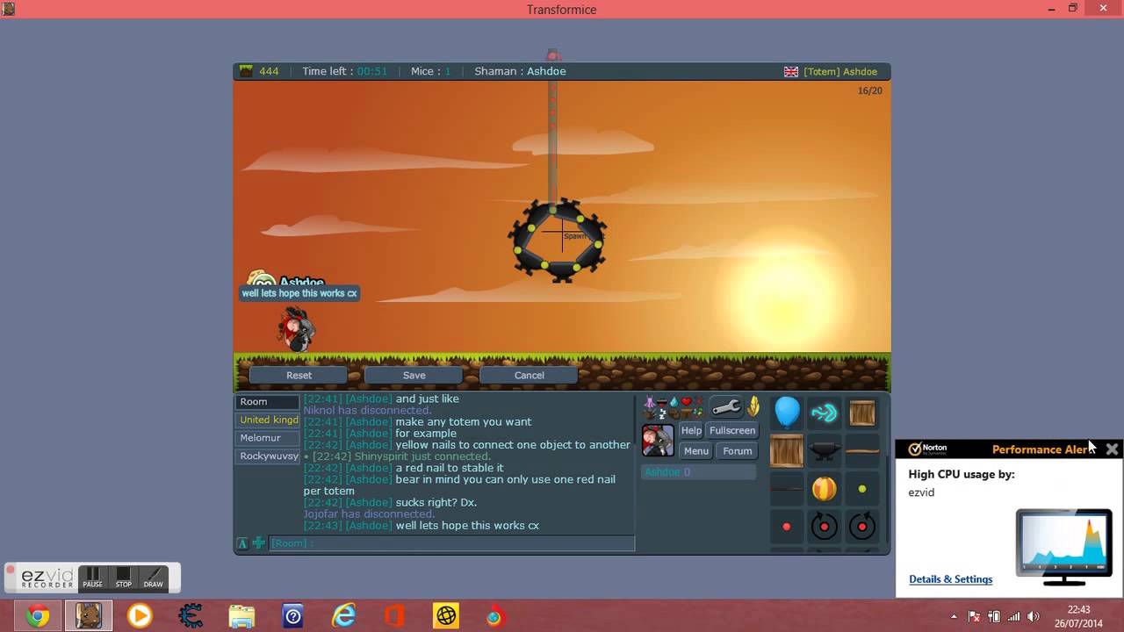
Task: Pause the ezvid recording
Action: [92, 577]
